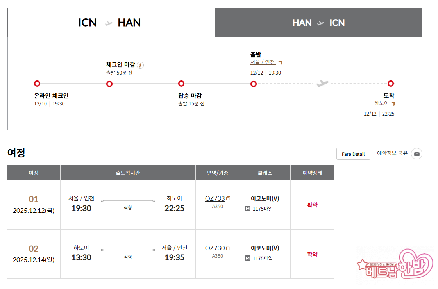Open flight OZ733 details link
438x289 pixels.
tap(215, 198)
